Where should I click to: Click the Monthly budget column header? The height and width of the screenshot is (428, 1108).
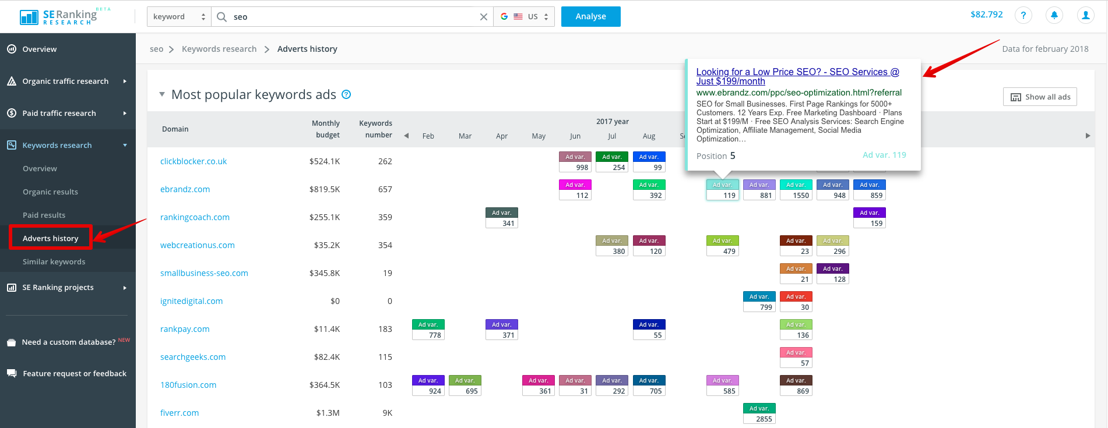[326, 129]
